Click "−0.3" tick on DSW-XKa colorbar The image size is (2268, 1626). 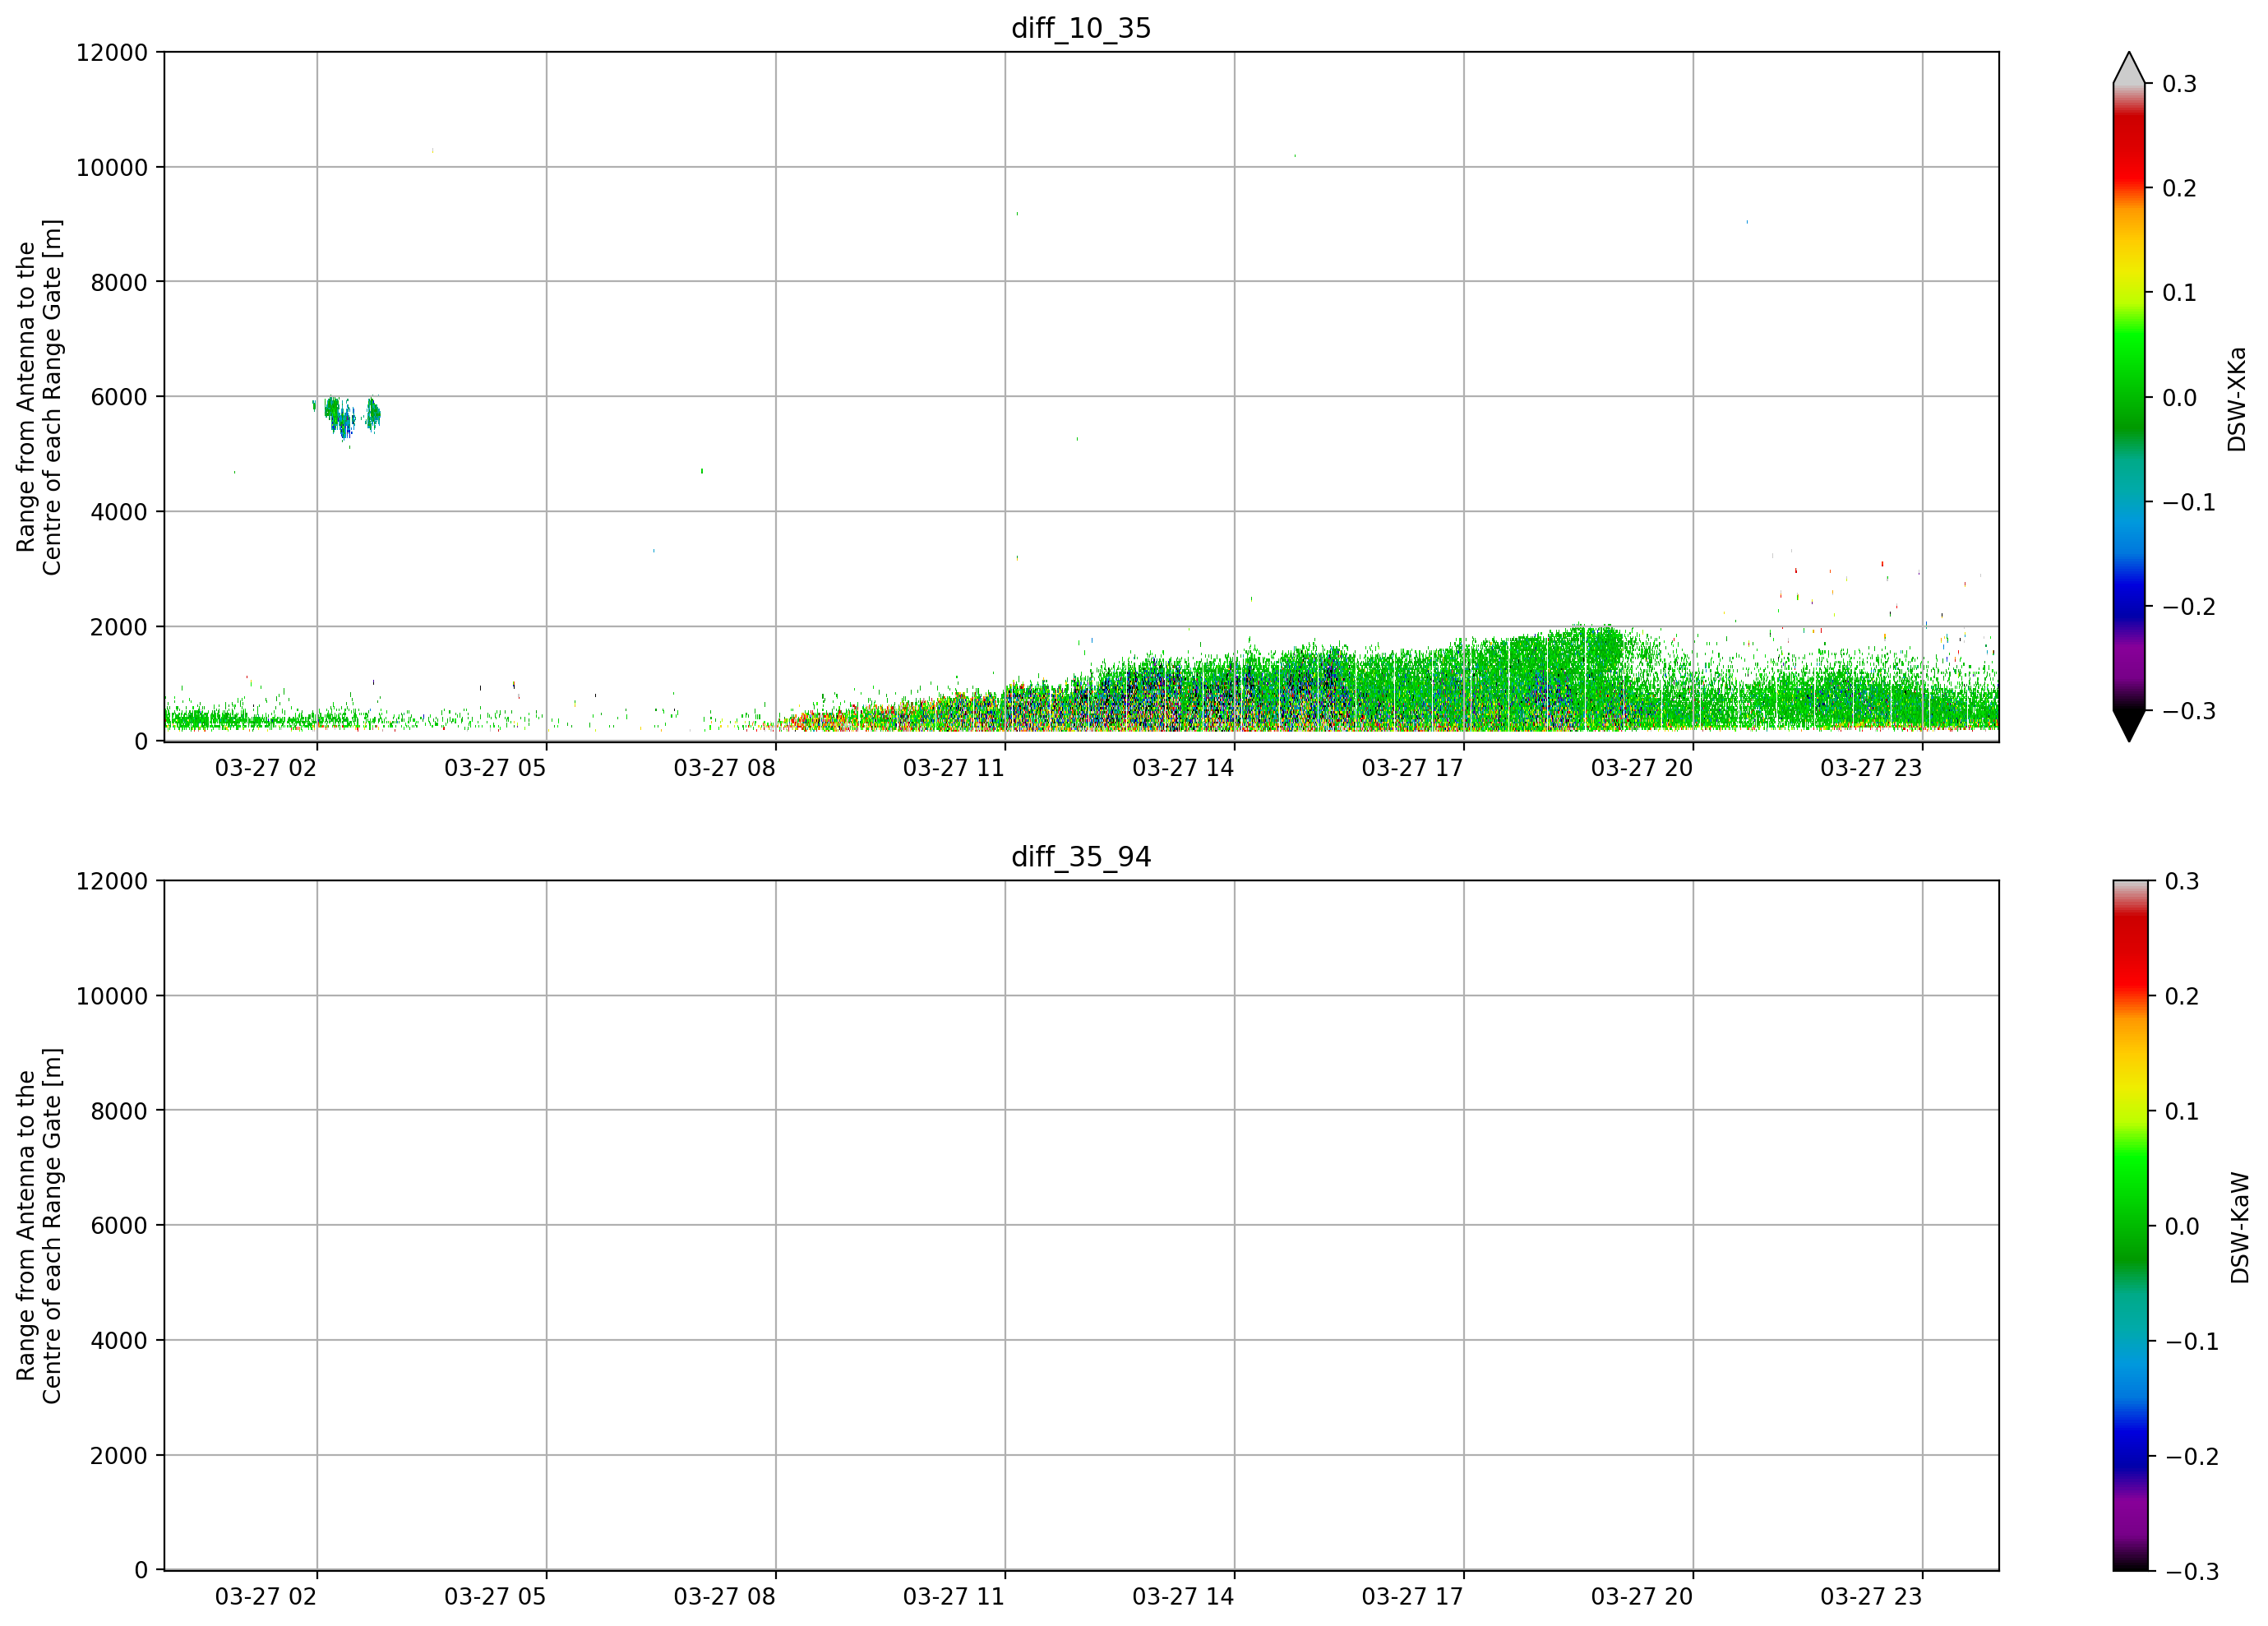tap(2189, 712)
